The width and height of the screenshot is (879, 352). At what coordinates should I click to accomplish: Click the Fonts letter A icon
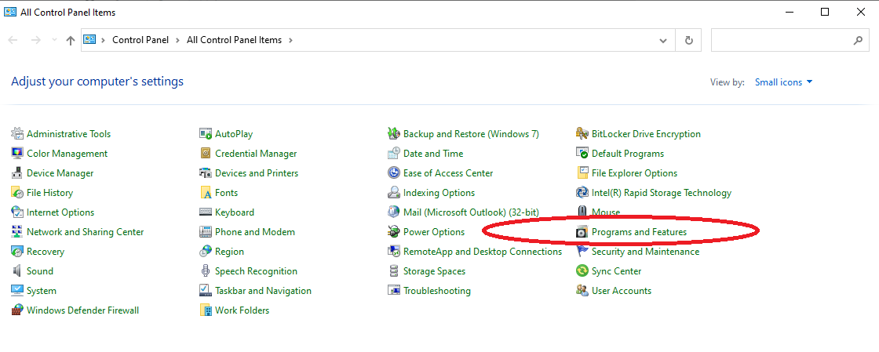[205, 193]
